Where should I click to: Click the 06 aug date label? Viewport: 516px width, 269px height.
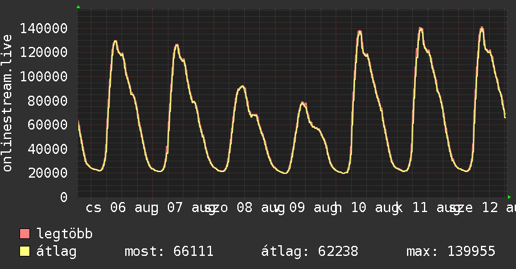(x=134, y=208)
